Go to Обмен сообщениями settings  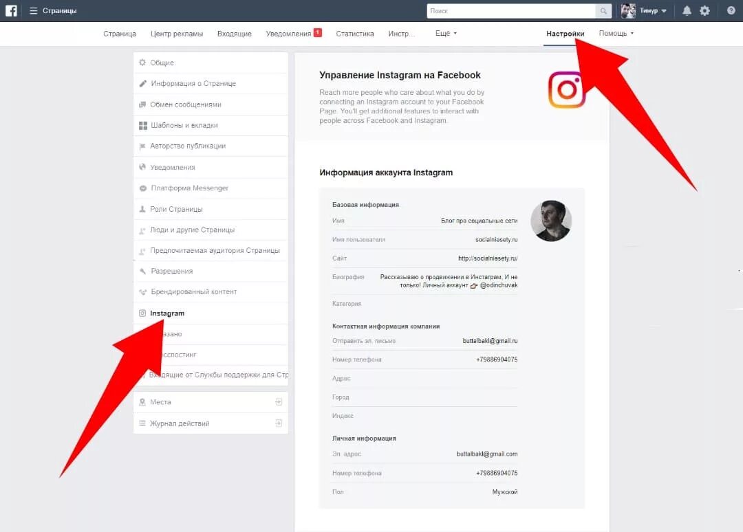pyautogui.click(x=211, y=104)
